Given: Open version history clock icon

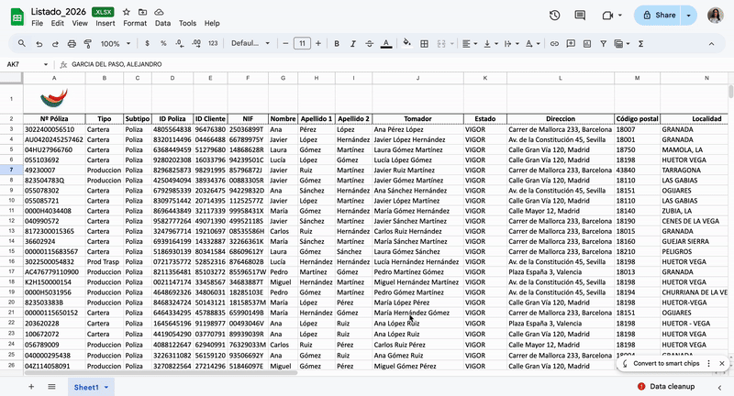Looking at the screenshot, I should pos(555,16).
